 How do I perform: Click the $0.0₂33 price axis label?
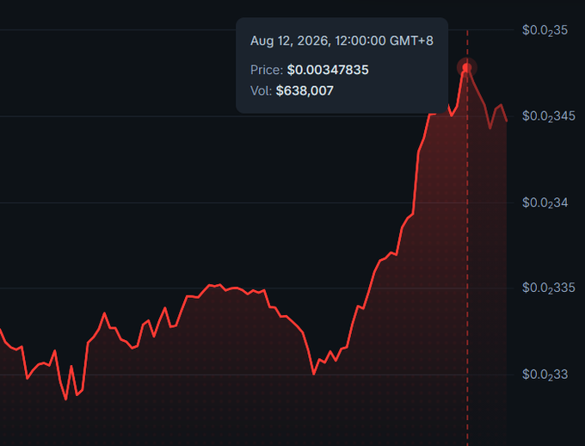tap(545, 375)
